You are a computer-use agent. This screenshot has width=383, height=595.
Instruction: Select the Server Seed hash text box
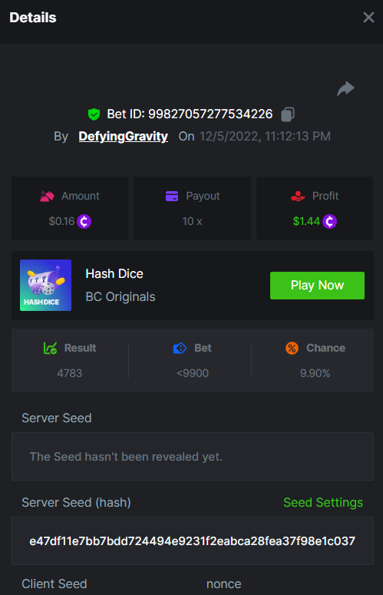(193, 540)
